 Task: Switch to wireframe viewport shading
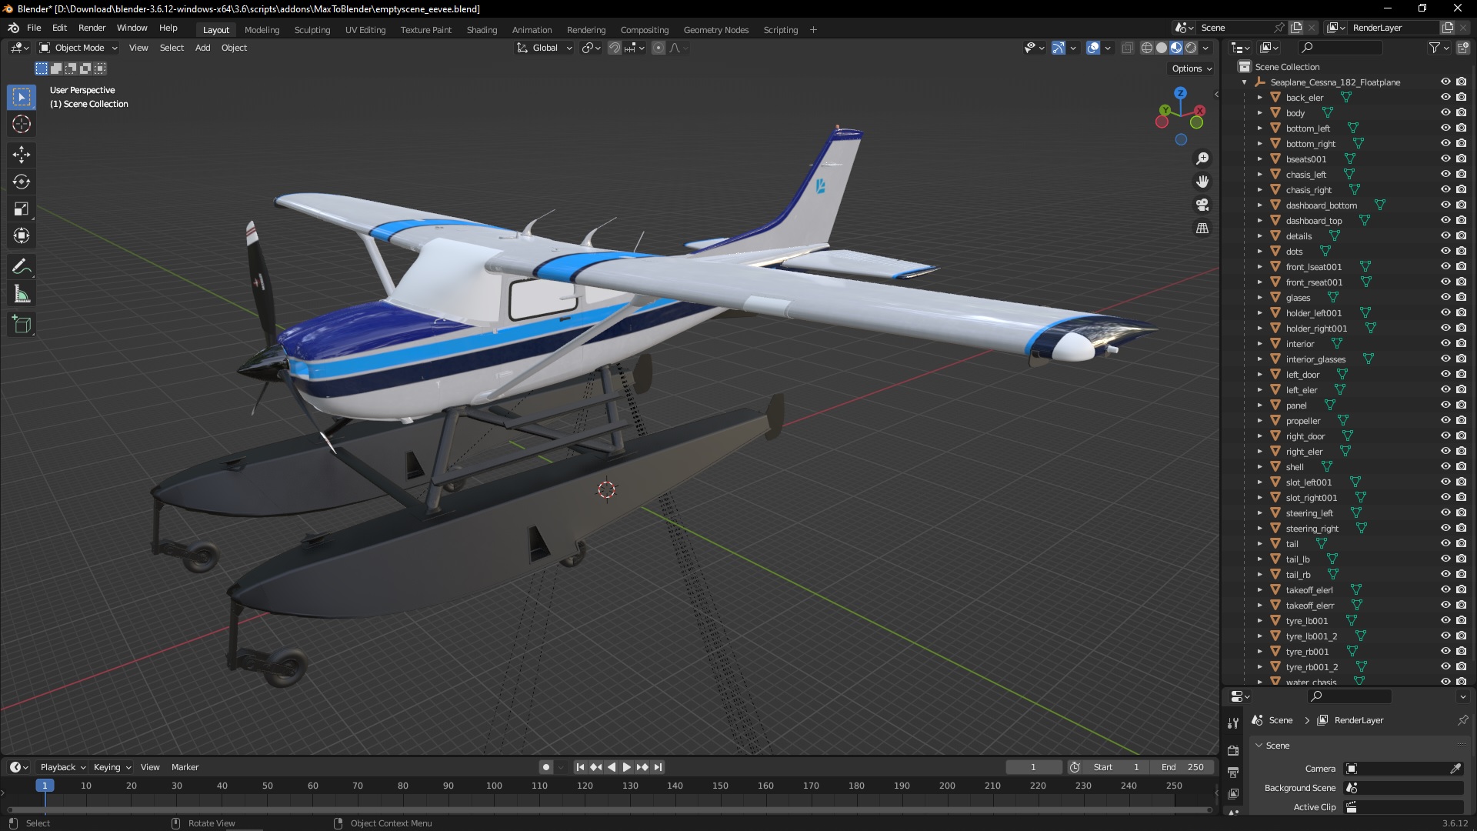(1147, 48)
